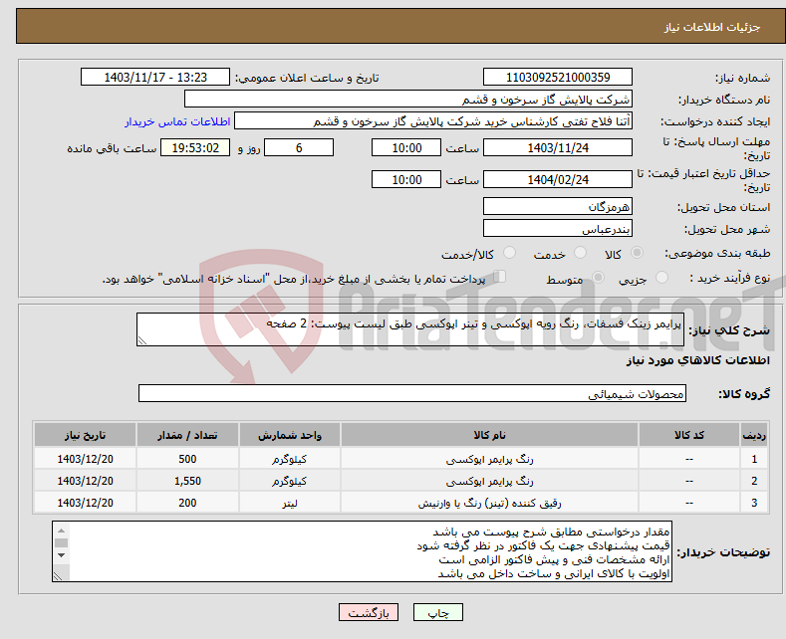Viewport: 786px width, 639px height.
Task: Click the buyer notes box resize grip
Action: click(58, 576)
